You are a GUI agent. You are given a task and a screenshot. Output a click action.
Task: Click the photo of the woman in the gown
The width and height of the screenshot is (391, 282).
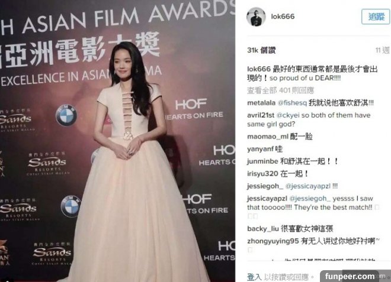tap(117, 141)
